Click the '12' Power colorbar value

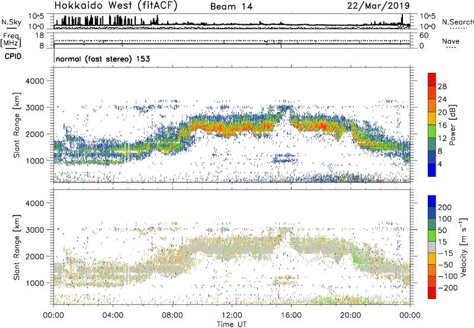click(442, 139)
